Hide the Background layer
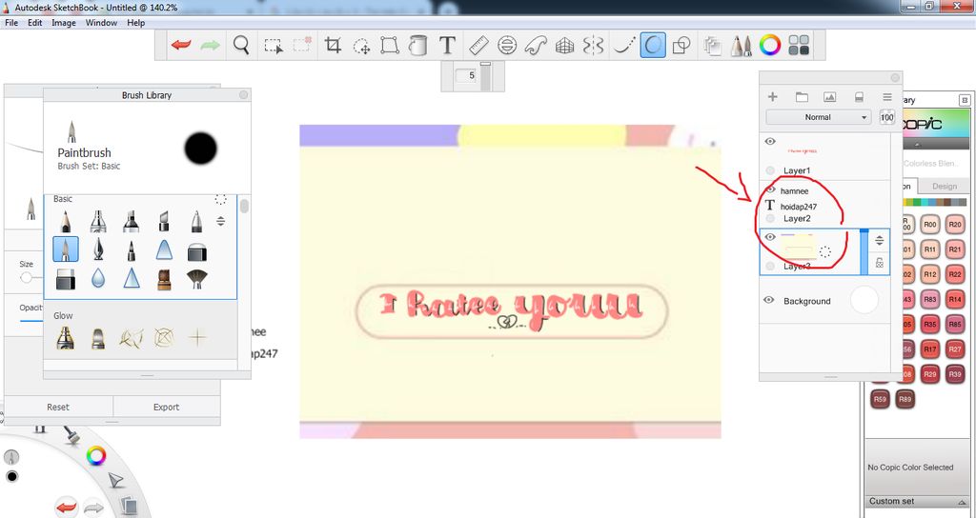The width and height of the screenshot is (976, 518). tap(769, 300)
